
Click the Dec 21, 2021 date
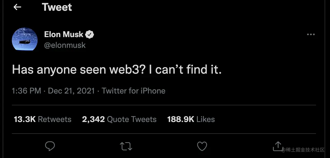[x=71, y=91]
